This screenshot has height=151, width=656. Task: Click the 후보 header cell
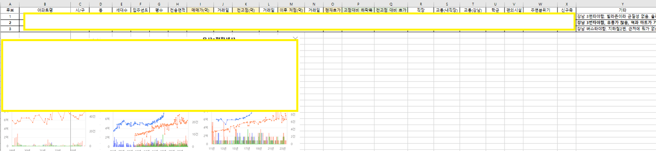pos(10,10)
